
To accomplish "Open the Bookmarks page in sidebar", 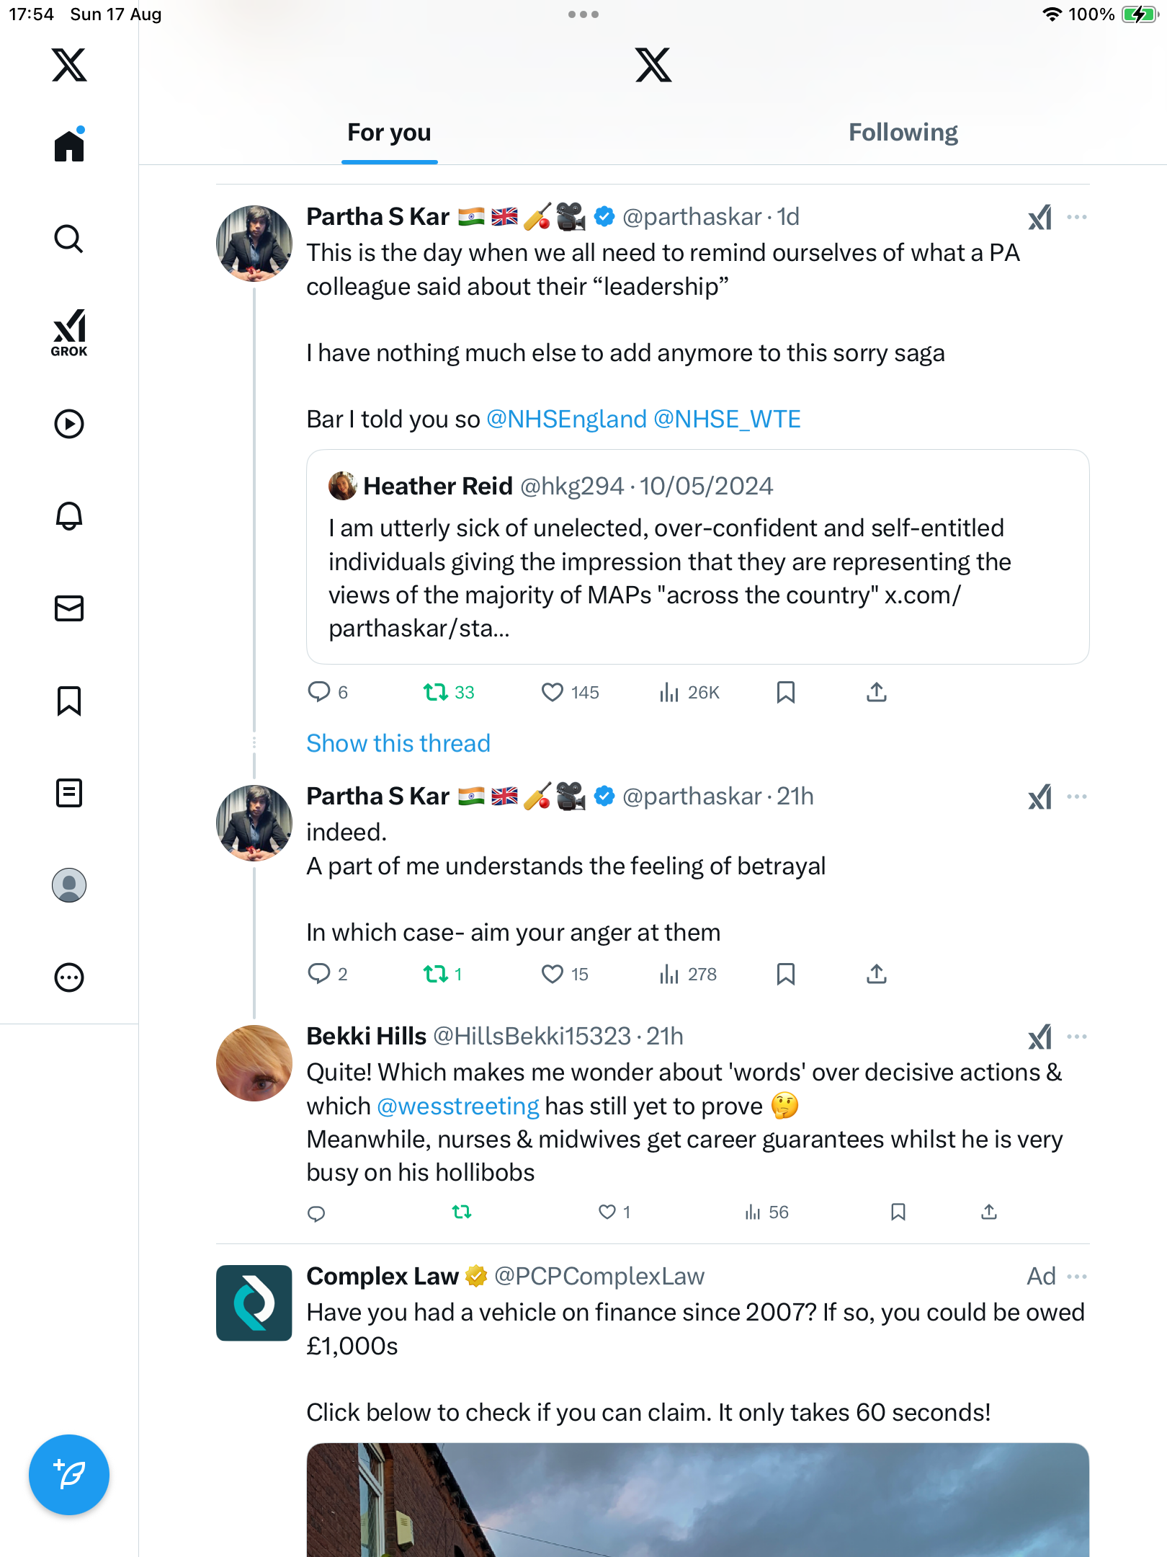I will point(69,701).
